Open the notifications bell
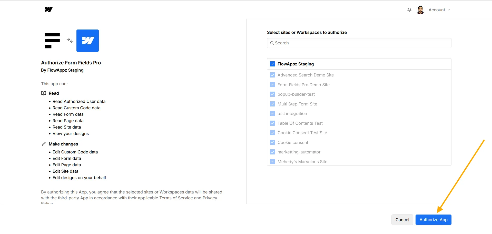This screenshot has width=492, height=234. [x=409, y=10]
